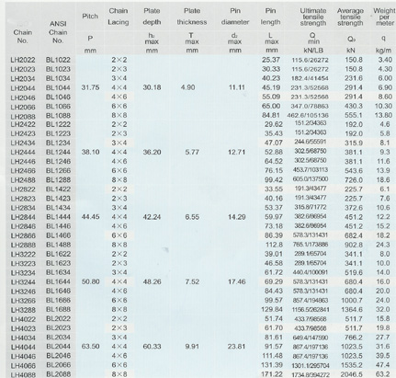Screen dimensions: 396x378
Task: Select the LH4088 chain number
Action: [23, 374]
